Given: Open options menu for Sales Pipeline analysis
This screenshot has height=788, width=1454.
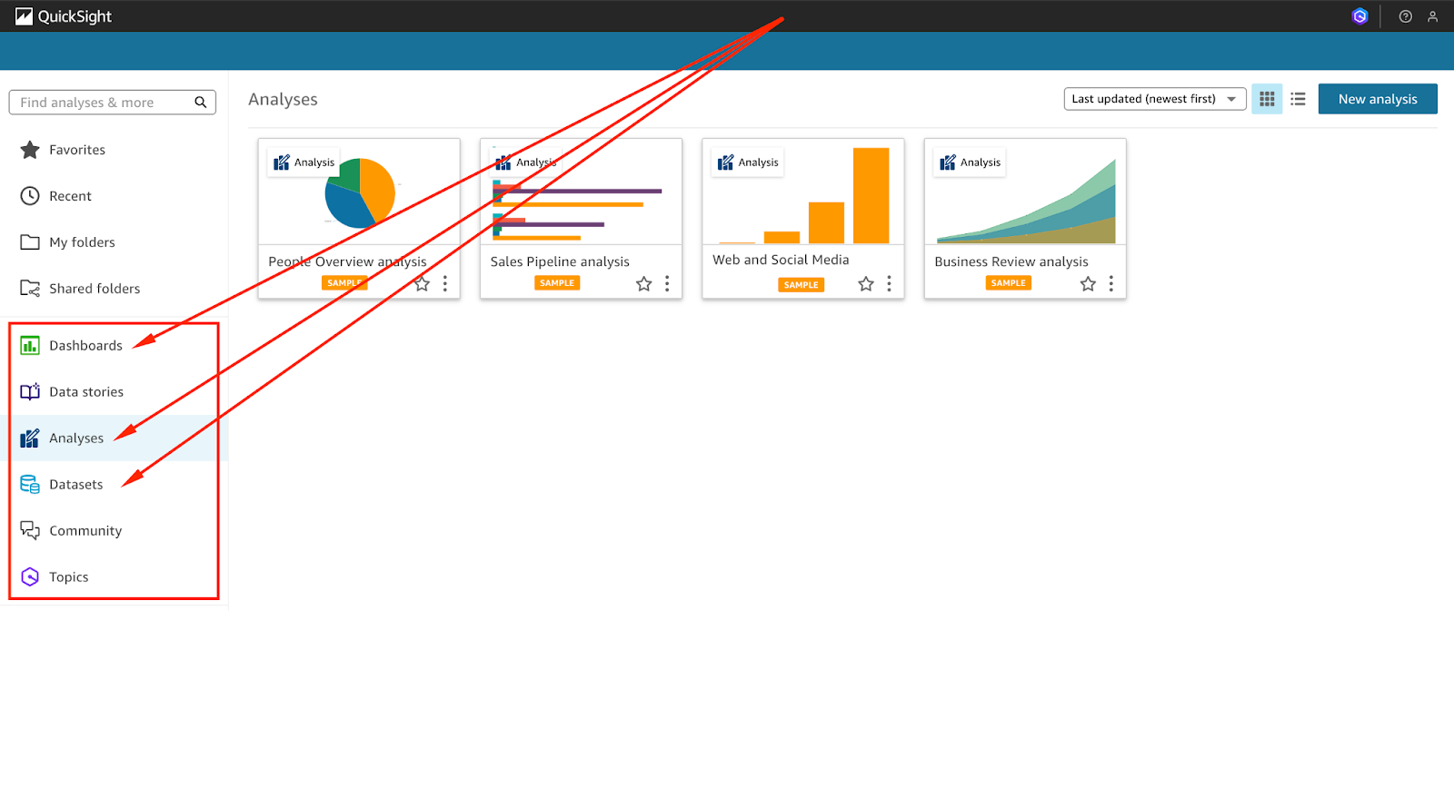Looking at the screenshot, I should [667, 284].
